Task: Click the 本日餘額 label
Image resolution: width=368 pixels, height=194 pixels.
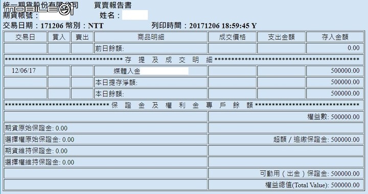Action: (x=109, y=94)
